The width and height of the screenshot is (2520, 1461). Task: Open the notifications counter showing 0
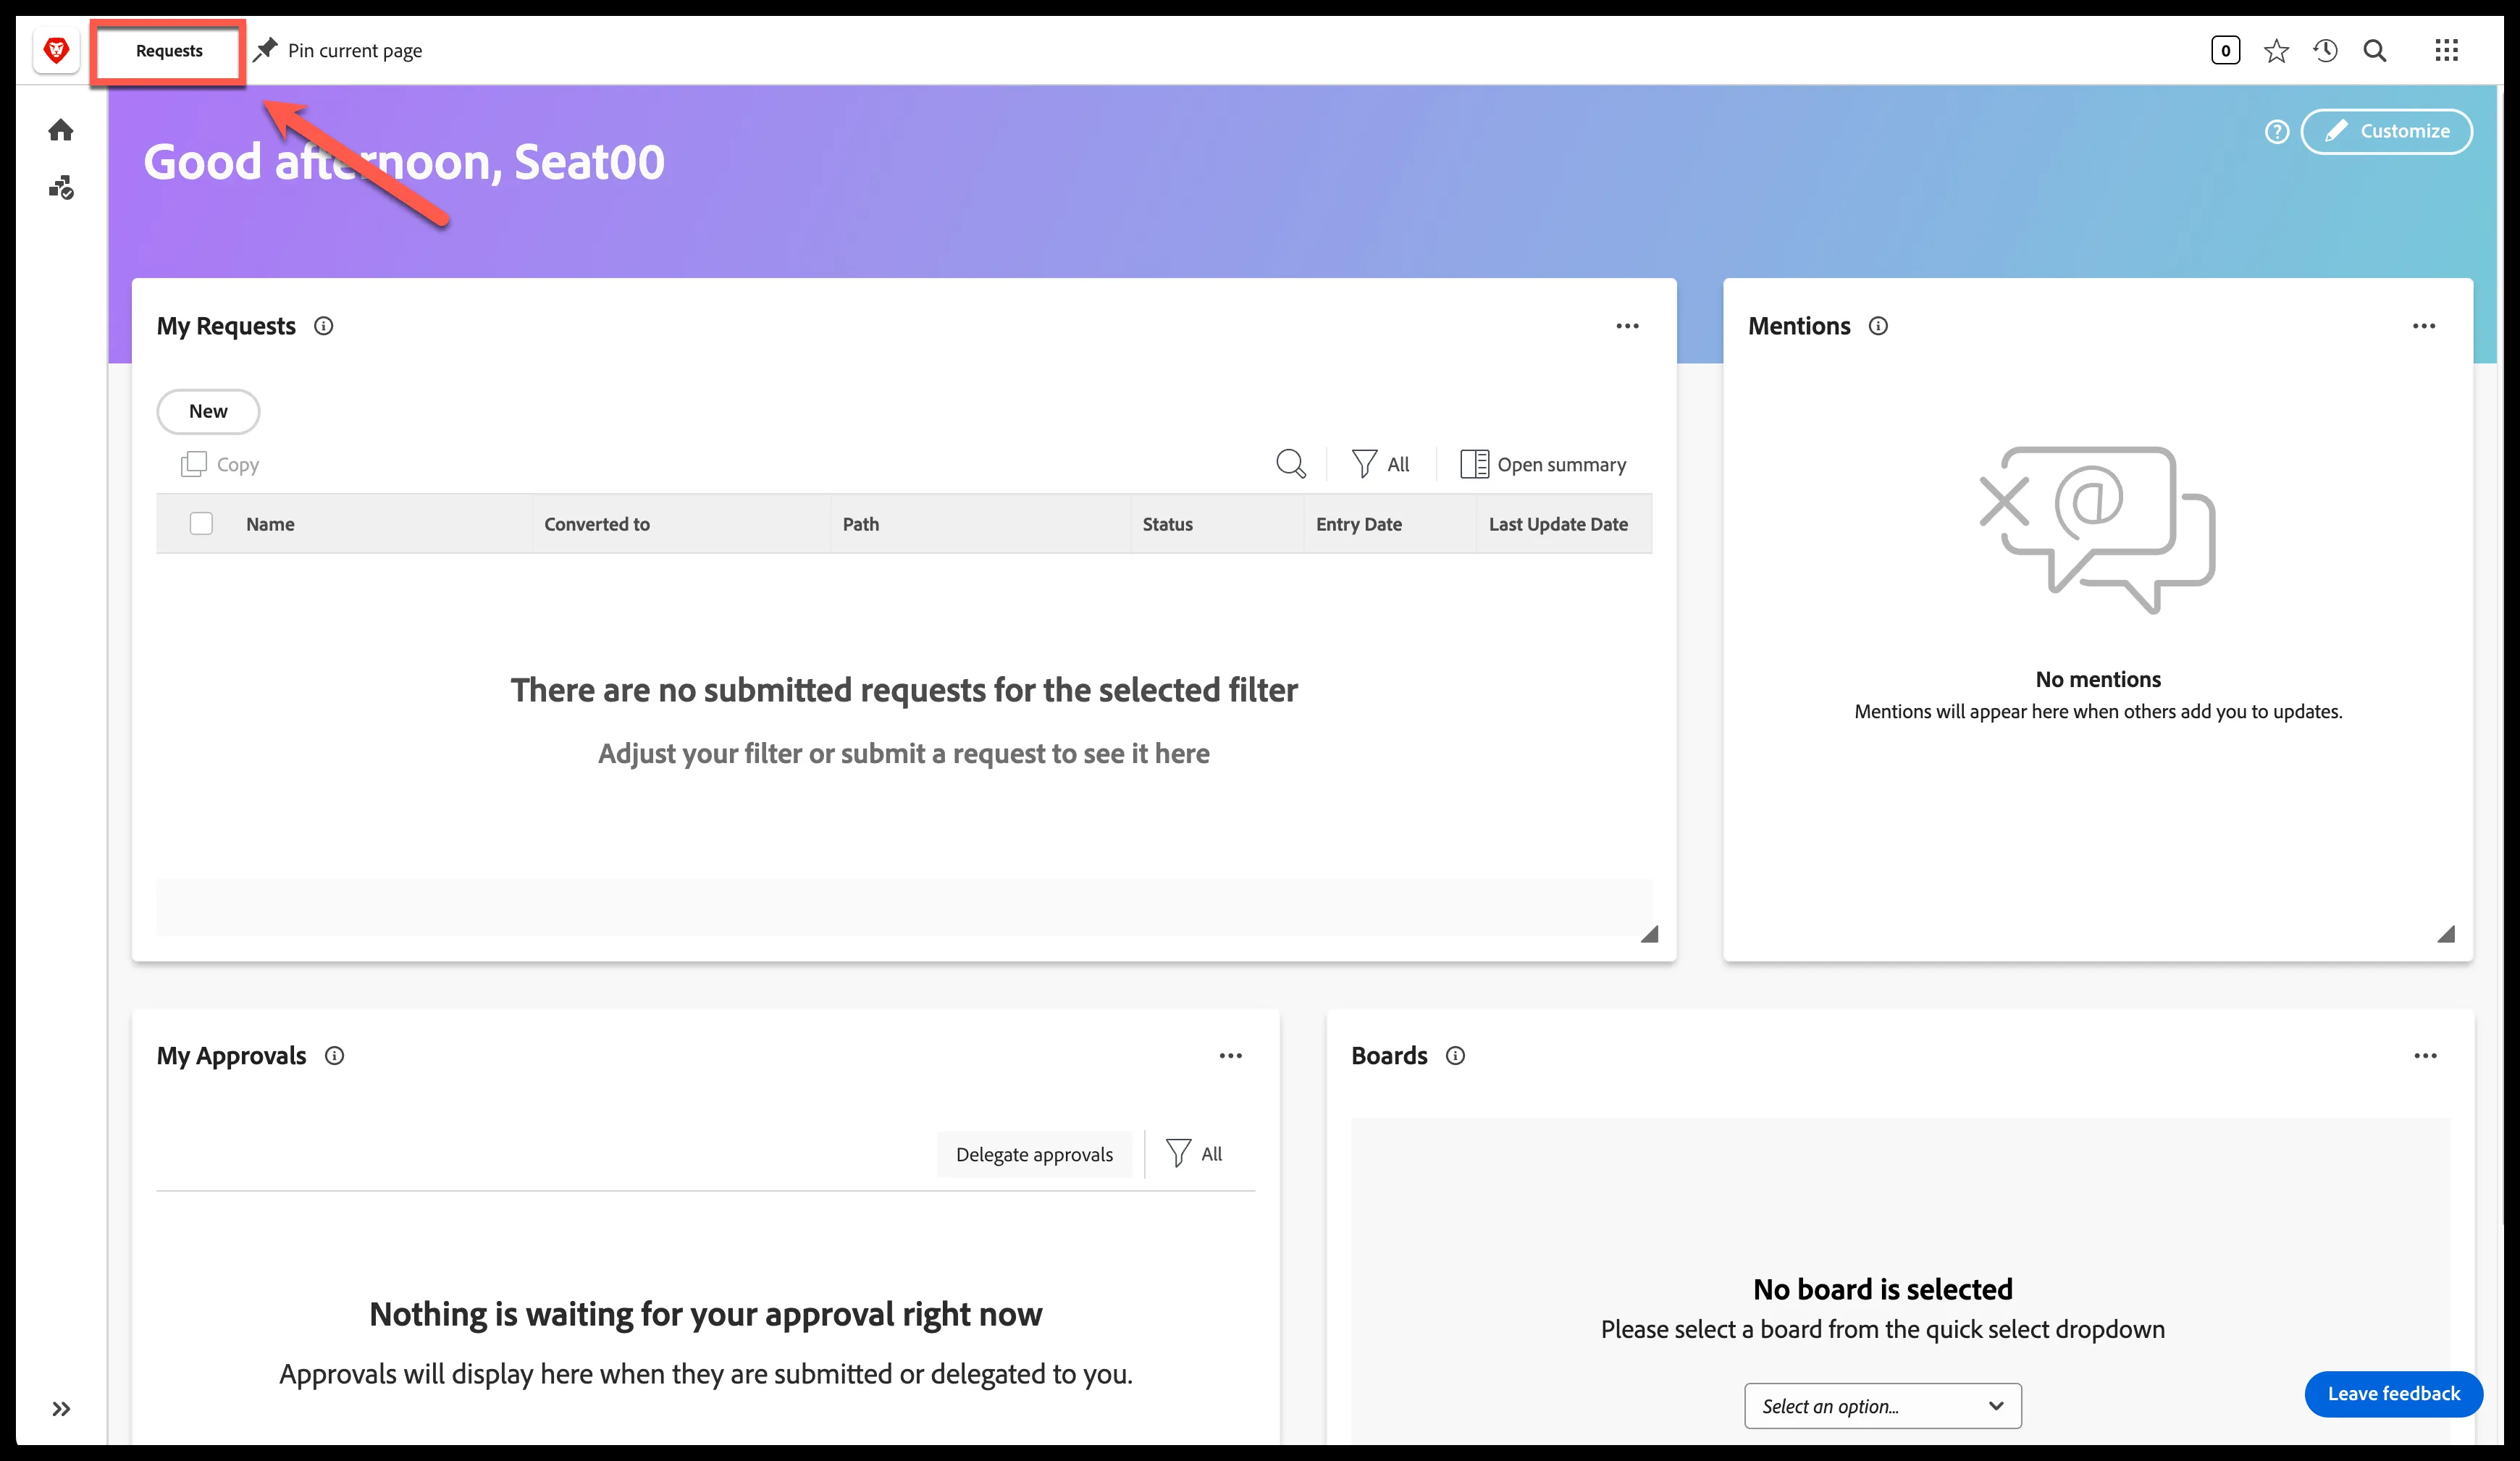(2225, 51)
